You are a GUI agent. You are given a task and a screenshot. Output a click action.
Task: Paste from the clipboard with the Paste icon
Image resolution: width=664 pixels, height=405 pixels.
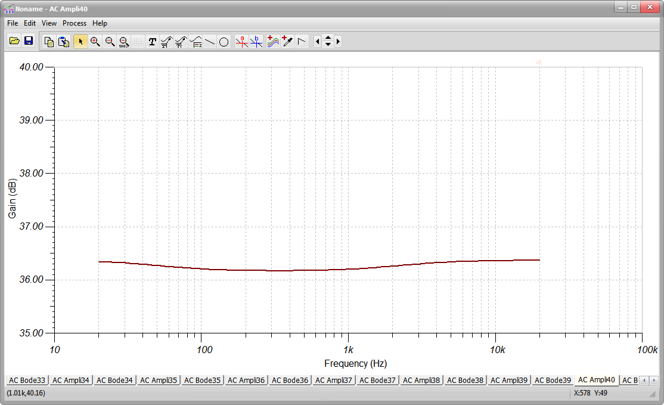point(64,42)
